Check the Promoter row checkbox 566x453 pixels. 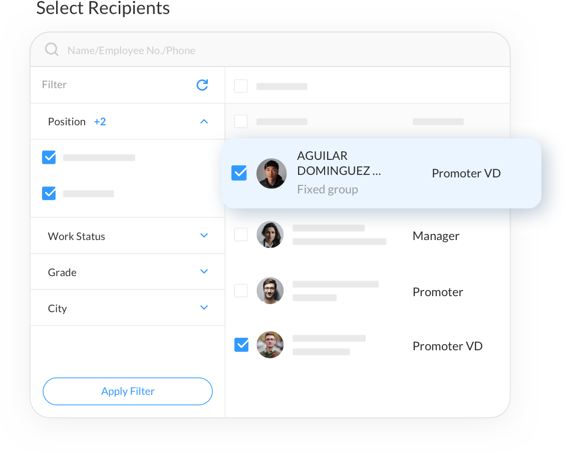click(x=241, y=291)
